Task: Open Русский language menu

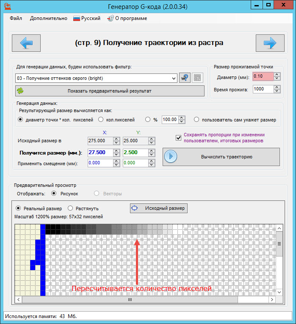Action: click(x=87, y=18)
